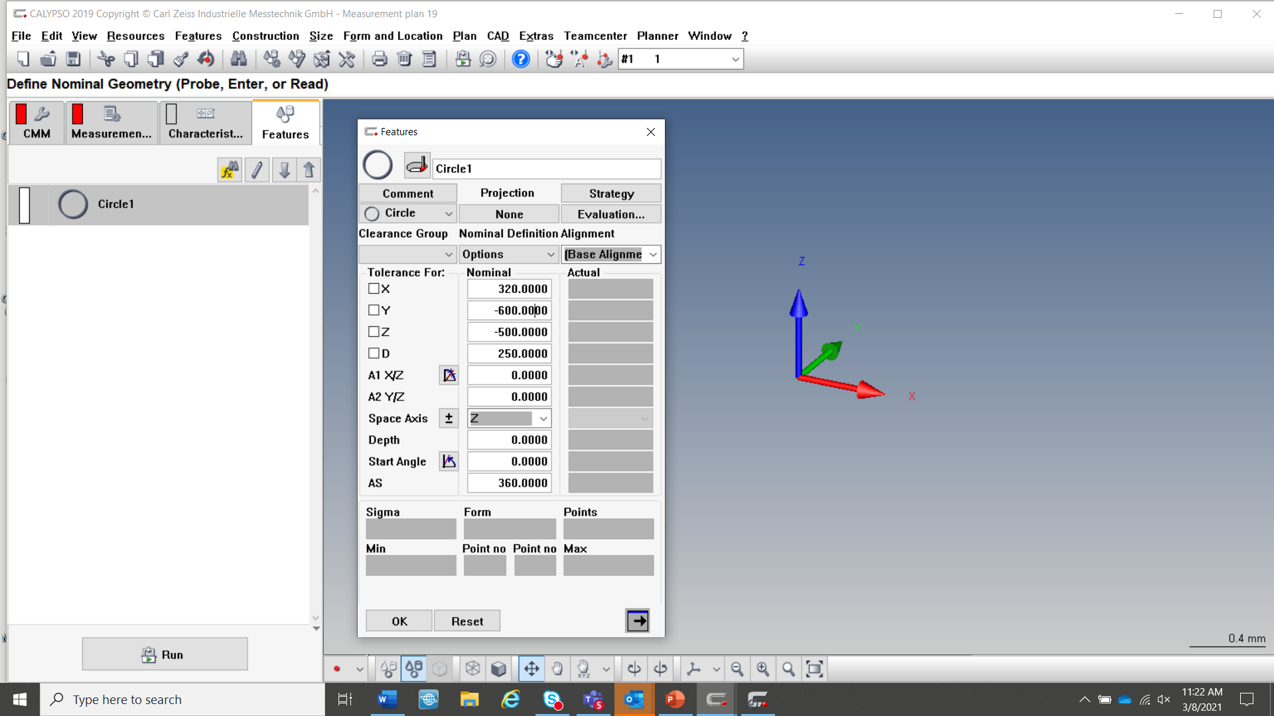
Task: Select the Pan hand tool in CAD toolbar
Action: tap(557, 668)
